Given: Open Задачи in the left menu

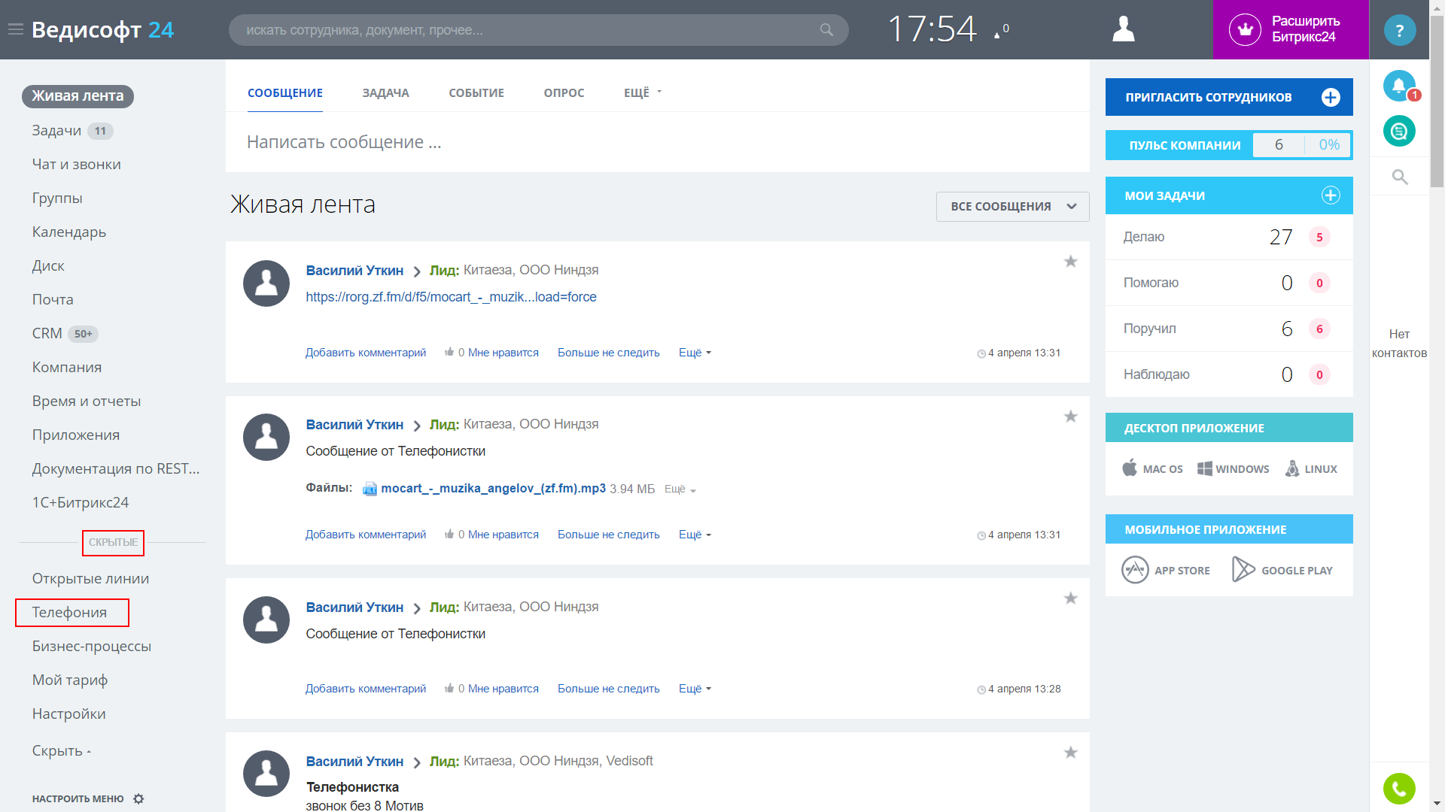Looking at the screenshot, I should 56,130.
